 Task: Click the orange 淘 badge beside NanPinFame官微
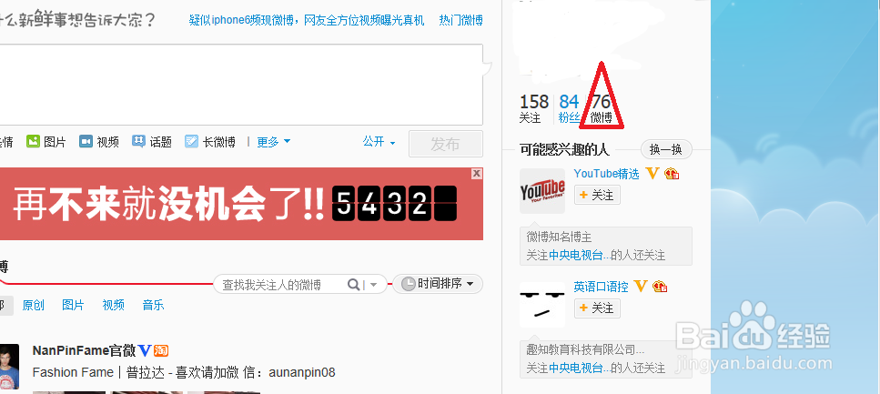161,351
